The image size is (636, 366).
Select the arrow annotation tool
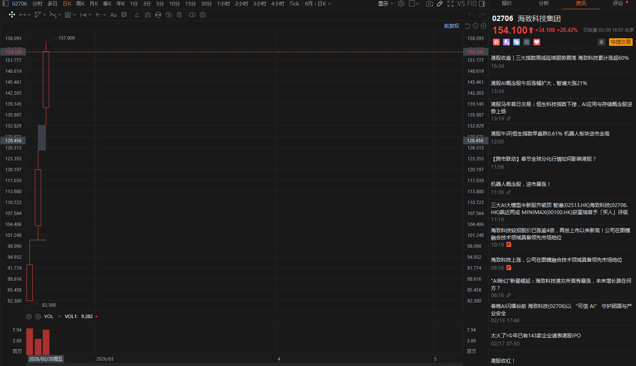[x=98, y=15]
